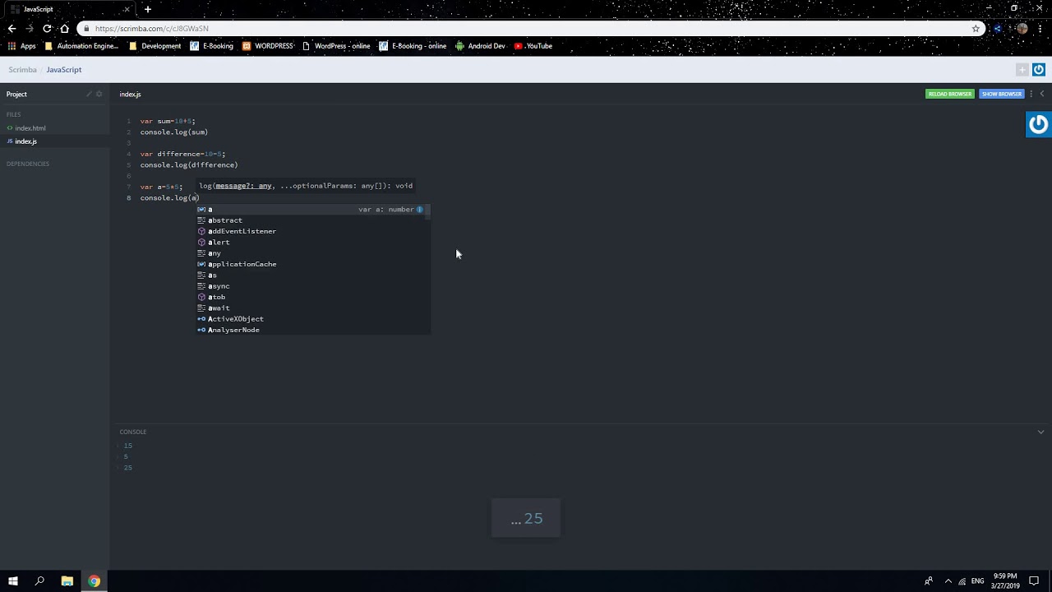Click the FILES section label
Viewport: 1052px width, 592px height.
13,114
